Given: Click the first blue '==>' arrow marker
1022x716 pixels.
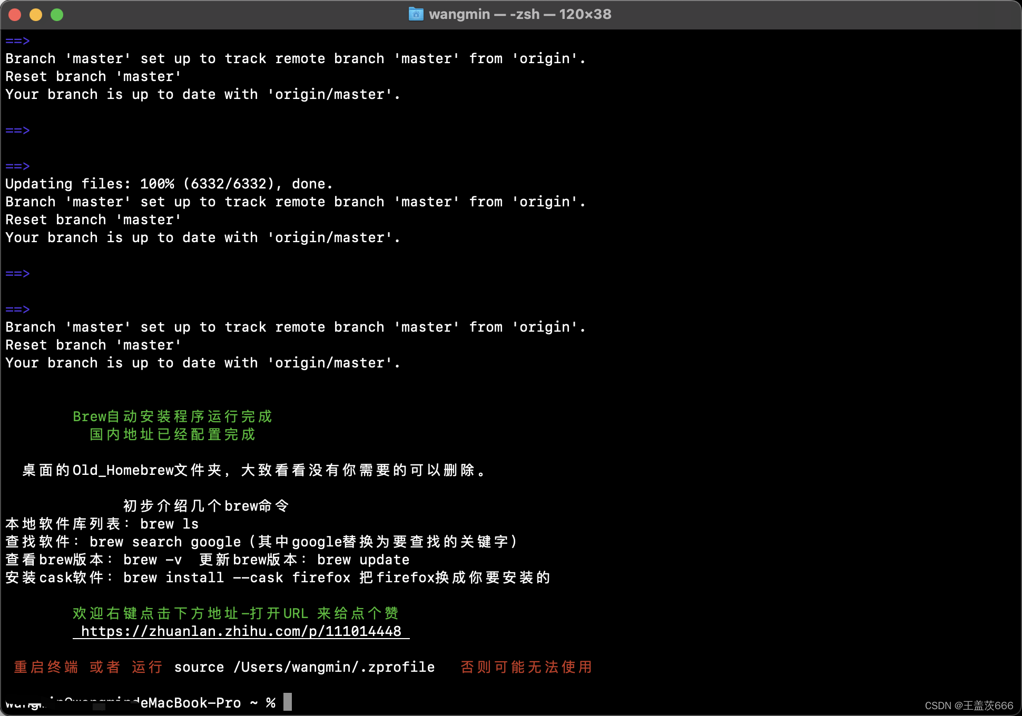Looking at the screenshot, I should 17,41.
